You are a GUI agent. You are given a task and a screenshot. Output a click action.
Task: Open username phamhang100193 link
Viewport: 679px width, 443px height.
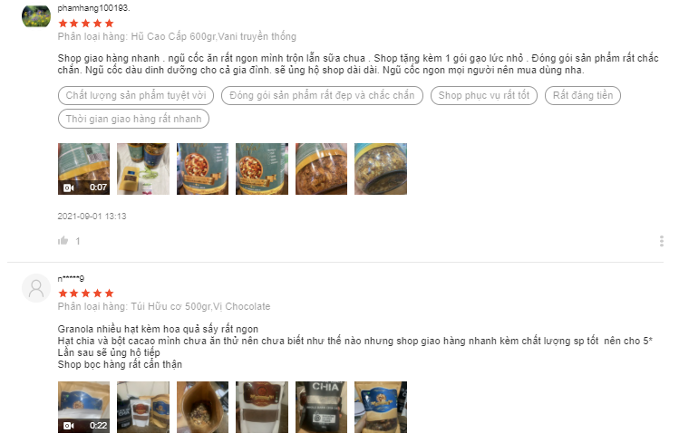(93, 8)
